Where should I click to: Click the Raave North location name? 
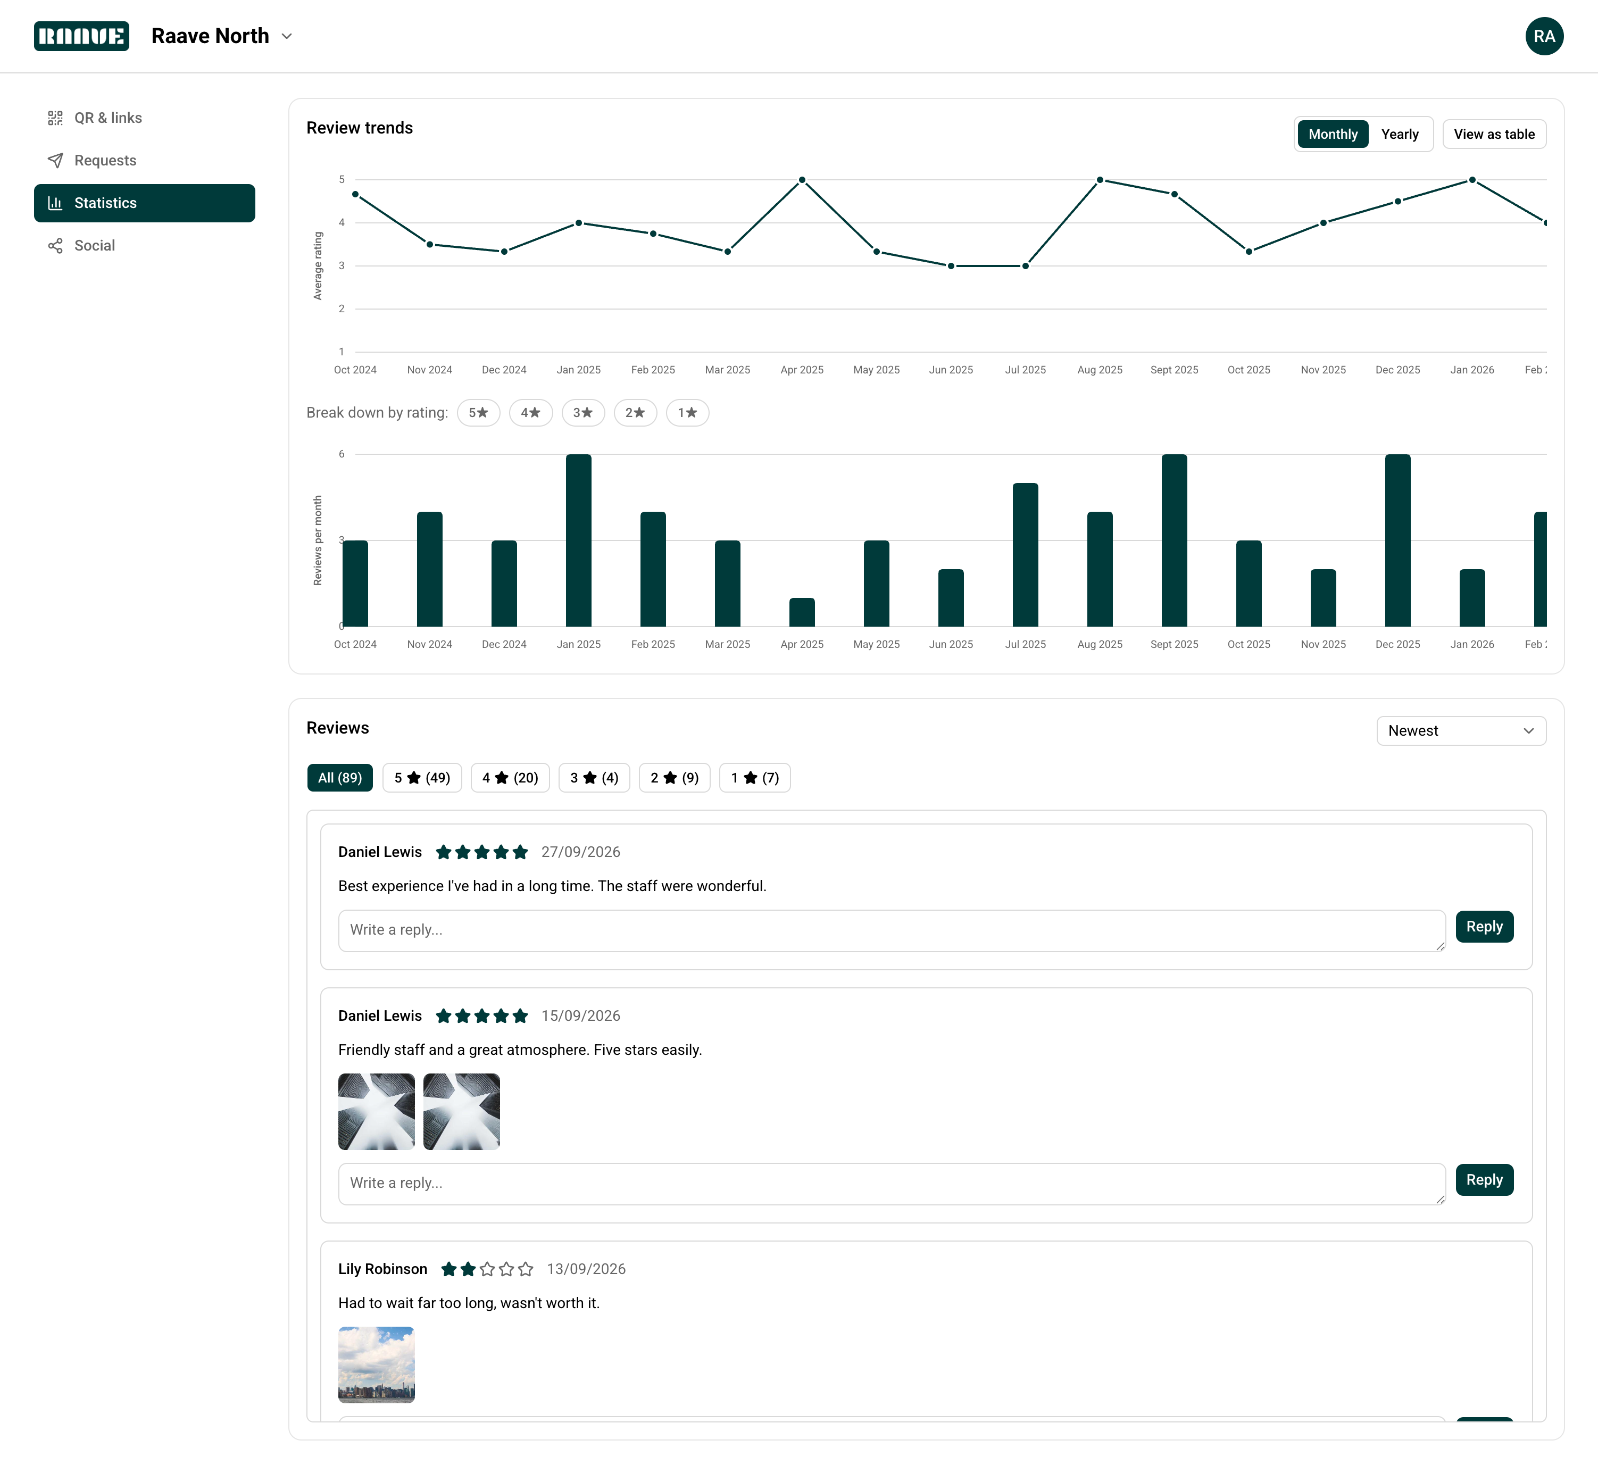click(210, 37)
